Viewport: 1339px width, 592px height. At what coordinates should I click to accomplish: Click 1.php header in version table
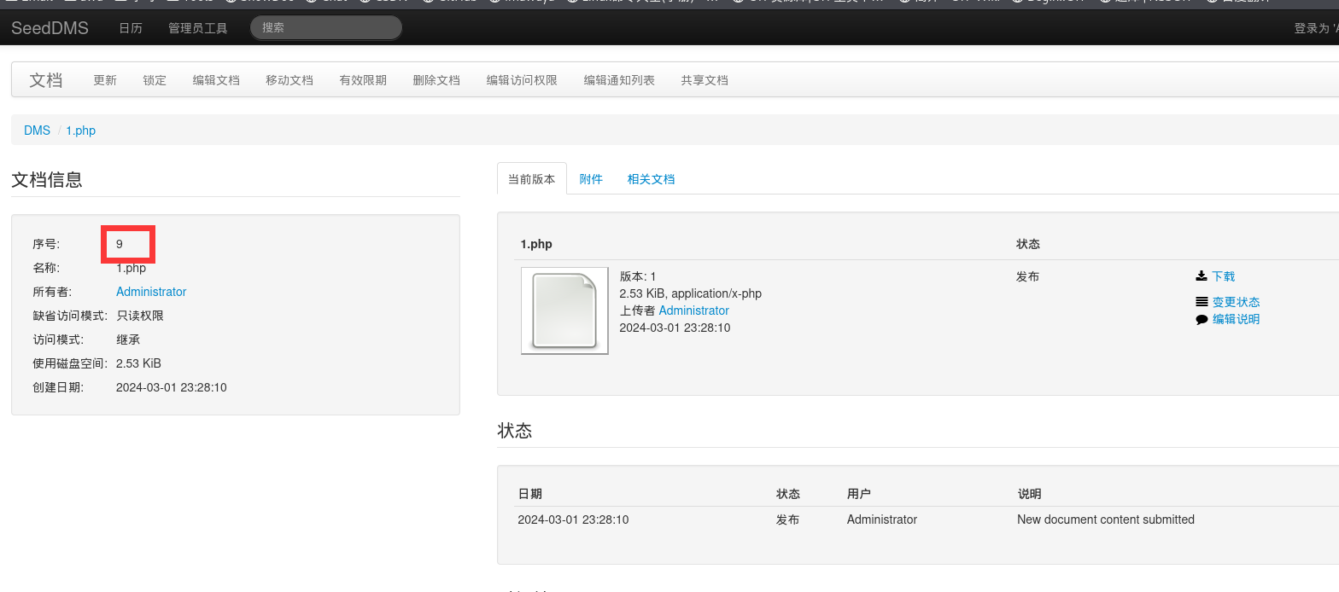(x=536, y=244)
